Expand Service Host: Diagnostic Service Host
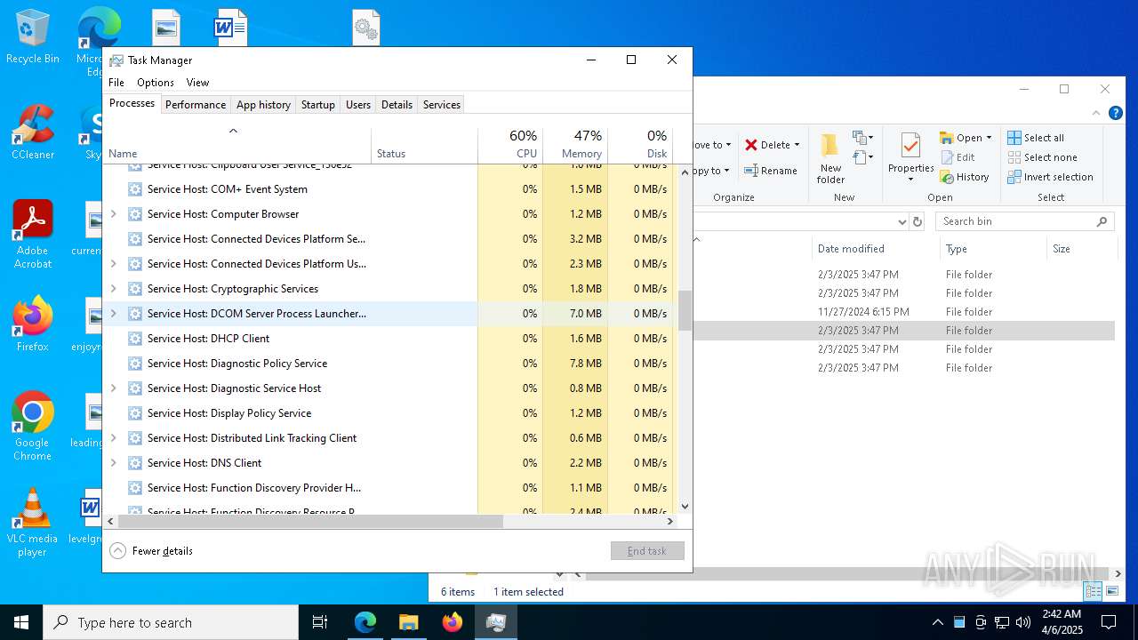Image resolution: width=1138 pixels, height=640 pixels. point(113,388)
